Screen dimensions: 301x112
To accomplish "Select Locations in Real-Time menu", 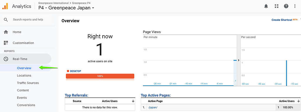I will point(24,75).
